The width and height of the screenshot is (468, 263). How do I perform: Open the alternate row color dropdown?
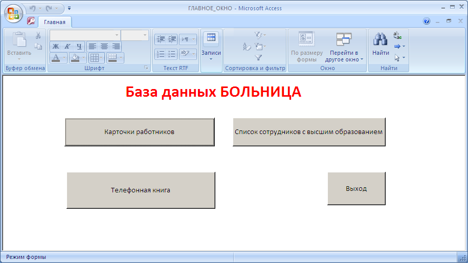[121, 58]
